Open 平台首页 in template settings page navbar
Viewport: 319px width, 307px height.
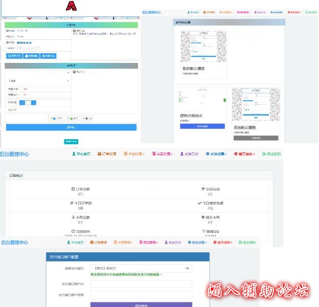tap(193, 12)
